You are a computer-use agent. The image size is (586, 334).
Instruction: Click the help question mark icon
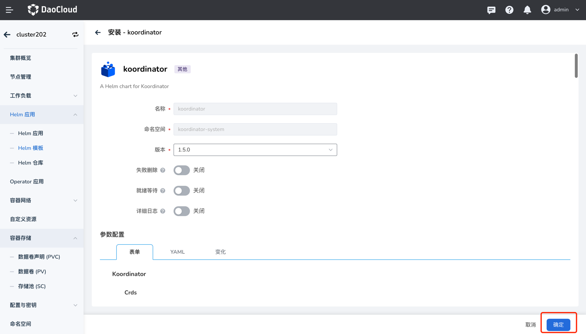(x=509, y=10)
